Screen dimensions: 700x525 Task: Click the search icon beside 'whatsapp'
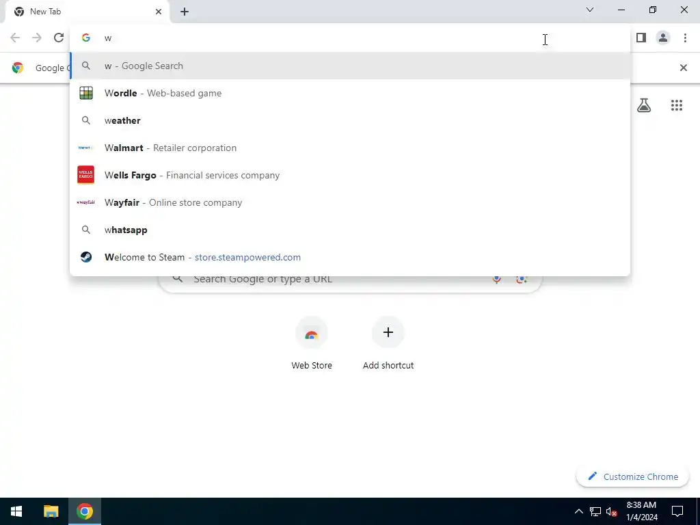[86, 230]
